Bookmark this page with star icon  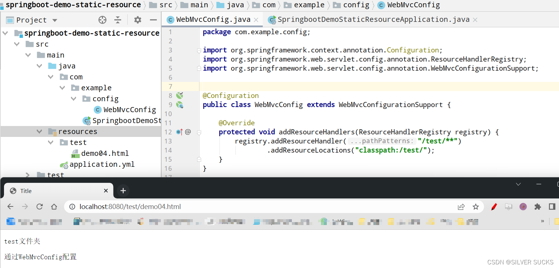pyautogui.click(x=476, y=207)
